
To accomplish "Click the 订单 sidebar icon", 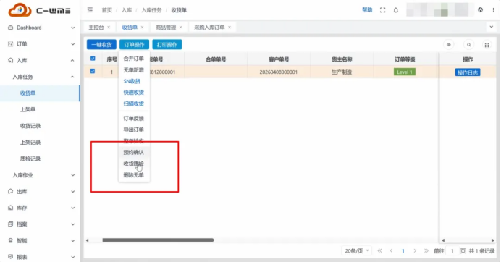I will pyautogui.click(x=11, y=43).
